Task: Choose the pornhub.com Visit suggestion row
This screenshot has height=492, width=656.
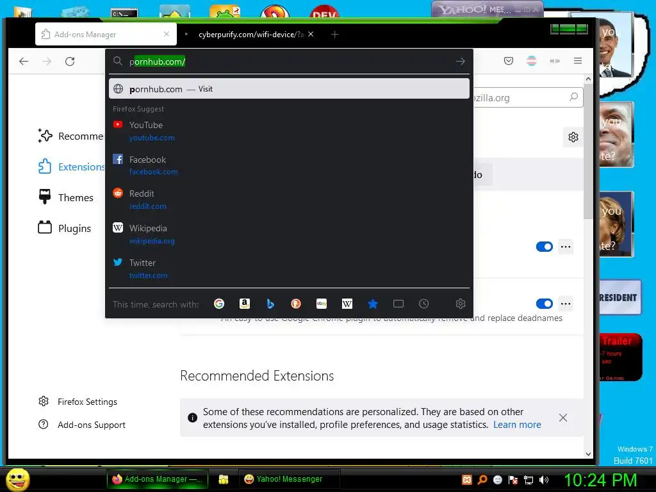Action: (289, 88)
